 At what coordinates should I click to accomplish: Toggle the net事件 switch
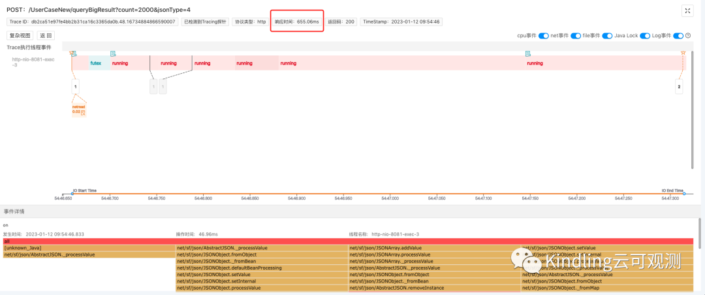[576, 35]
